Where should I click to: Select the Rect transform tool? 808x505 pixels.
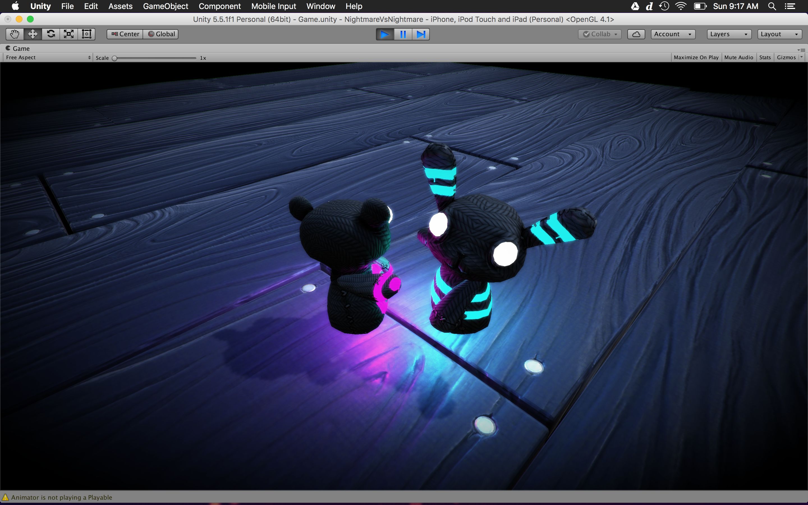click(x=86, y=34)
